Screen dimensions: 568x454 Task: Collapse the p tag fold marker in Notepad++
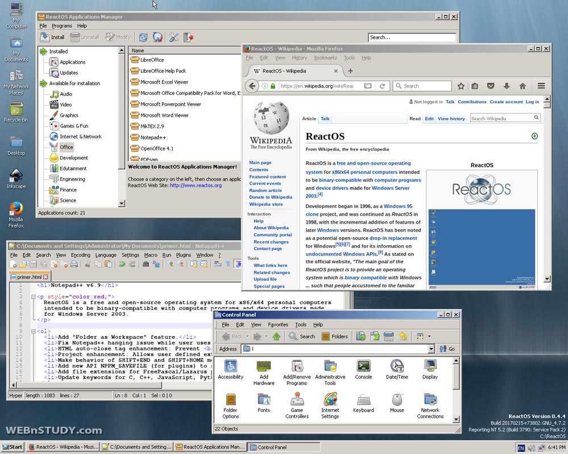[34, 296]
